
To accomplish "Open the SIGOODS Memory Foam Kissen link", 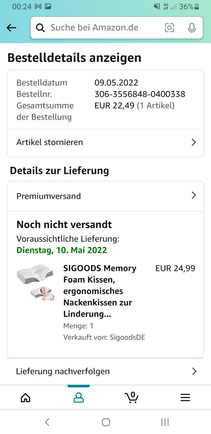I will (x=100, y=291).
